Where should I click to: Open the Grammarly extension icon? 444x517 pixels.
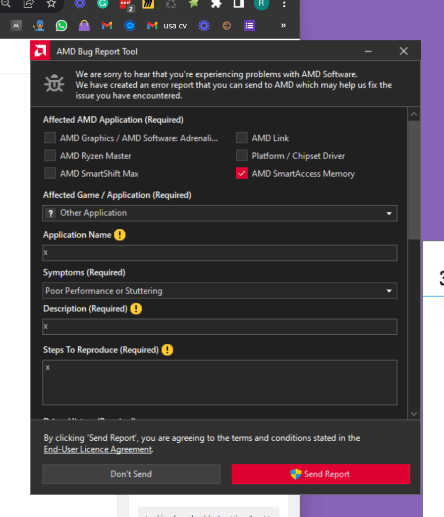(x=102, y=4)
